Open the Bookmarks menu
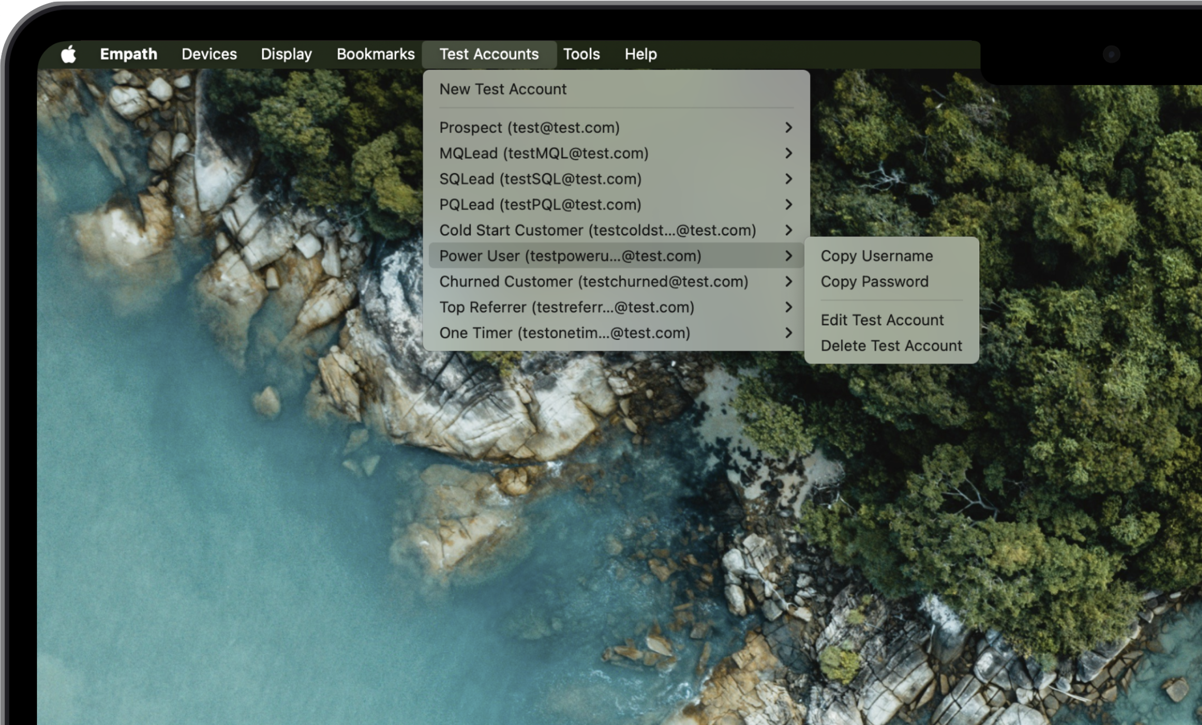The image size is (1202, 725). tap(375, 54)
